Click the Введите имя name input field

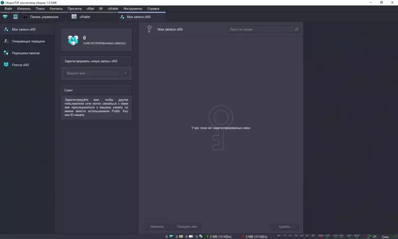coord(92,73)
